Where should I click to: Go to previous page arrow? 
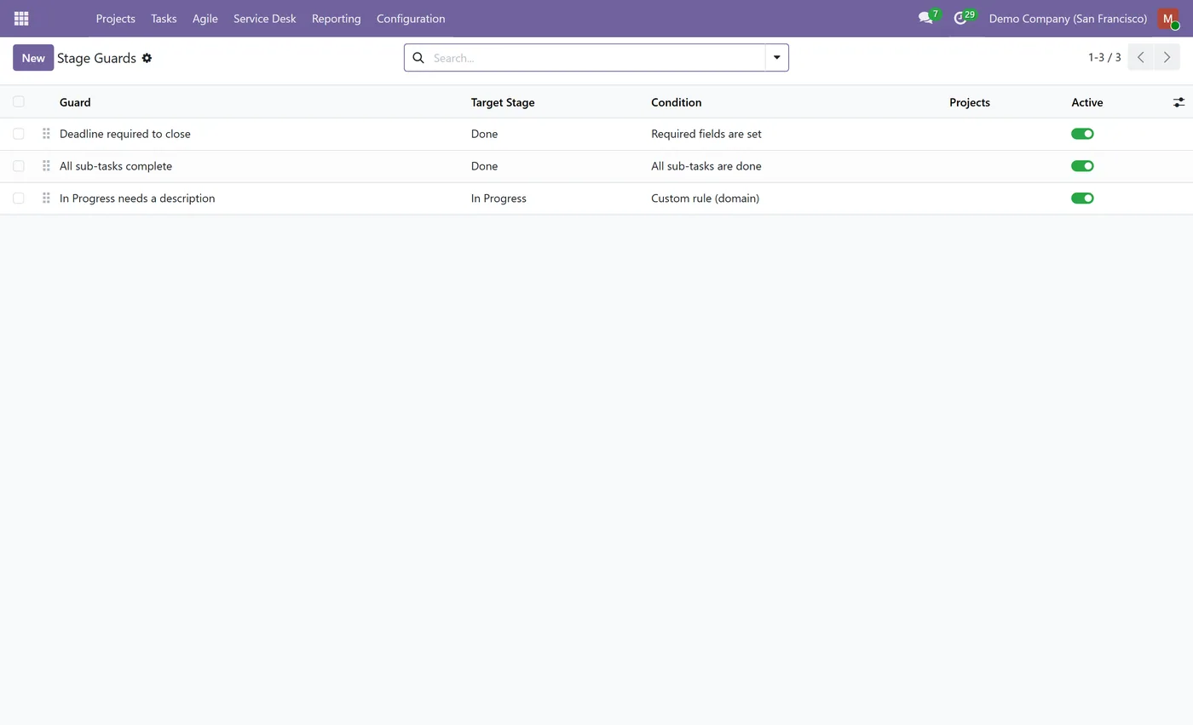click(1140, 57)
